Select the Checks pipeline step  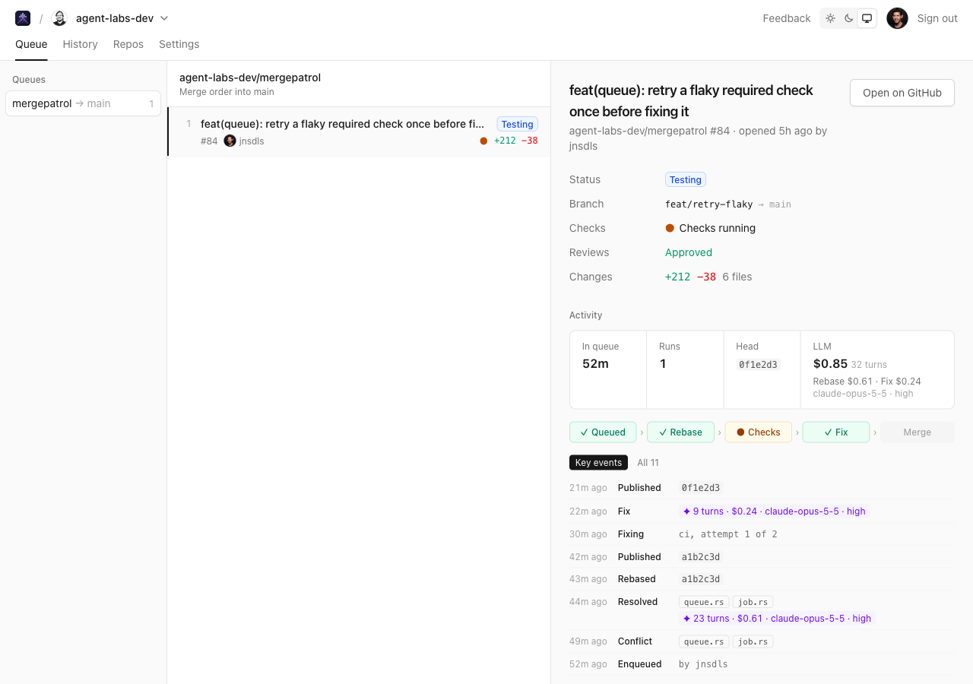[758, 432]
